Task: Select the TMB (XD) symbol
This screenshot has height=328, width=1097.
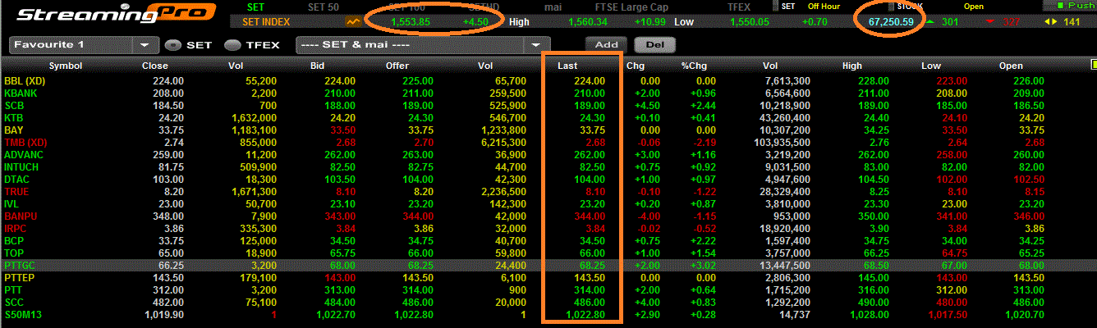Action: 25,143
